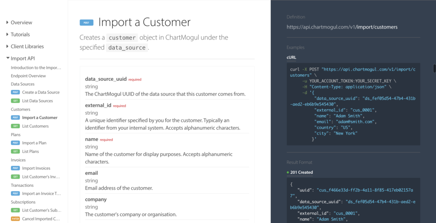This screenshot has width=436, height=223.
Task: Expand the Tutorials section arrow
Action: 7,34
